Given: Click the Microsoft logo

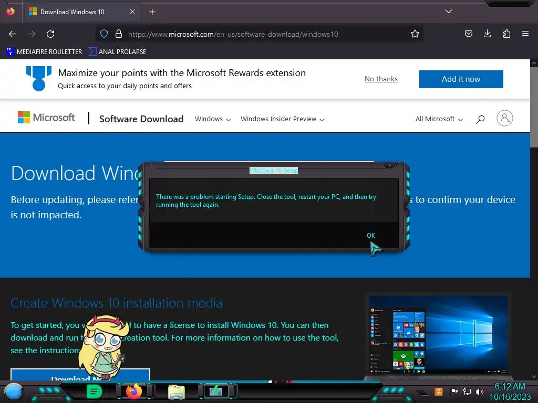Looking at the screenshot, I should pos(46,118).
